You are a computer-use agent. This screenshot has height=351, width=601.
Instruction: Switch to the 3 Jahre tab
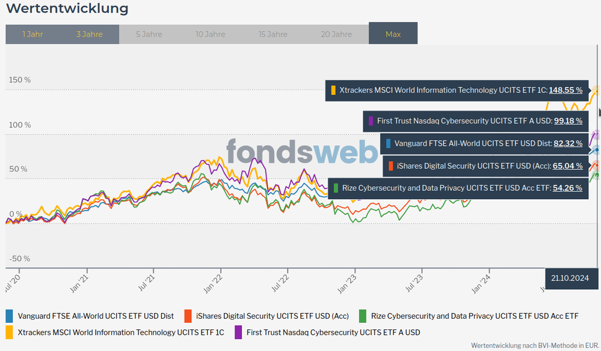(89, 34)
